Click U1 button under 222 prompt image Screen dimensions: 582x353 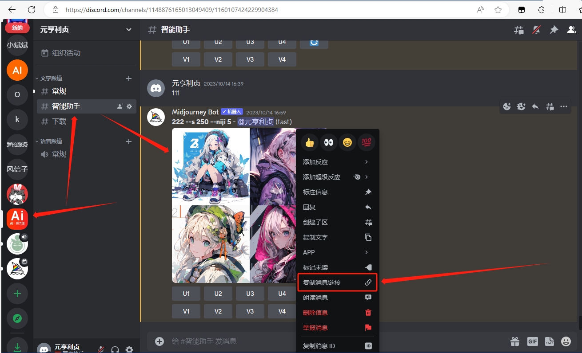(186, 294)
